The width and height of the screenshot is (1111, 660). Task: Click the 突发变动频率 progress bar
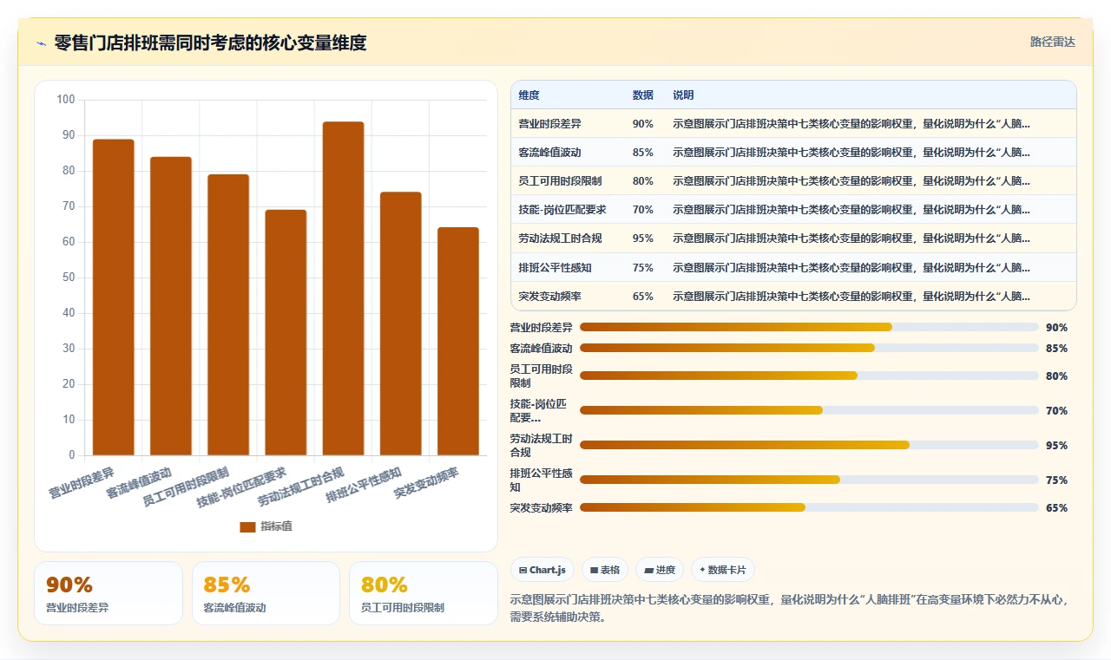809,507
